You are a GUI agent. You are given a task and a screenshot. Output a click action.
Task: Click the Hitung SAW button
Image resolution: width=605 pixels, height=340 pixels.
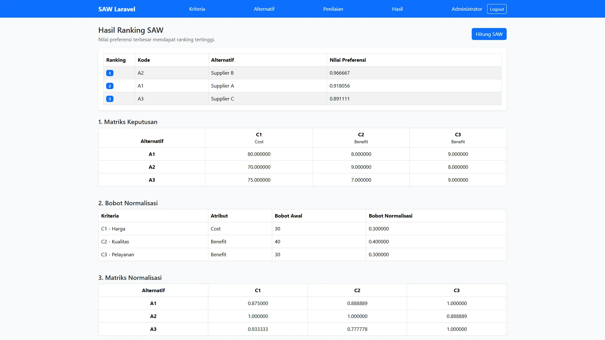pos(489,34)
